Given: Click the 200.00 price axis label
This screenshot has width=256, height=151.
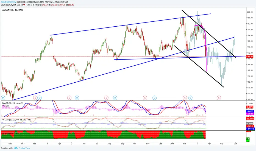Looking at the screenshot, I should (250, 12).
